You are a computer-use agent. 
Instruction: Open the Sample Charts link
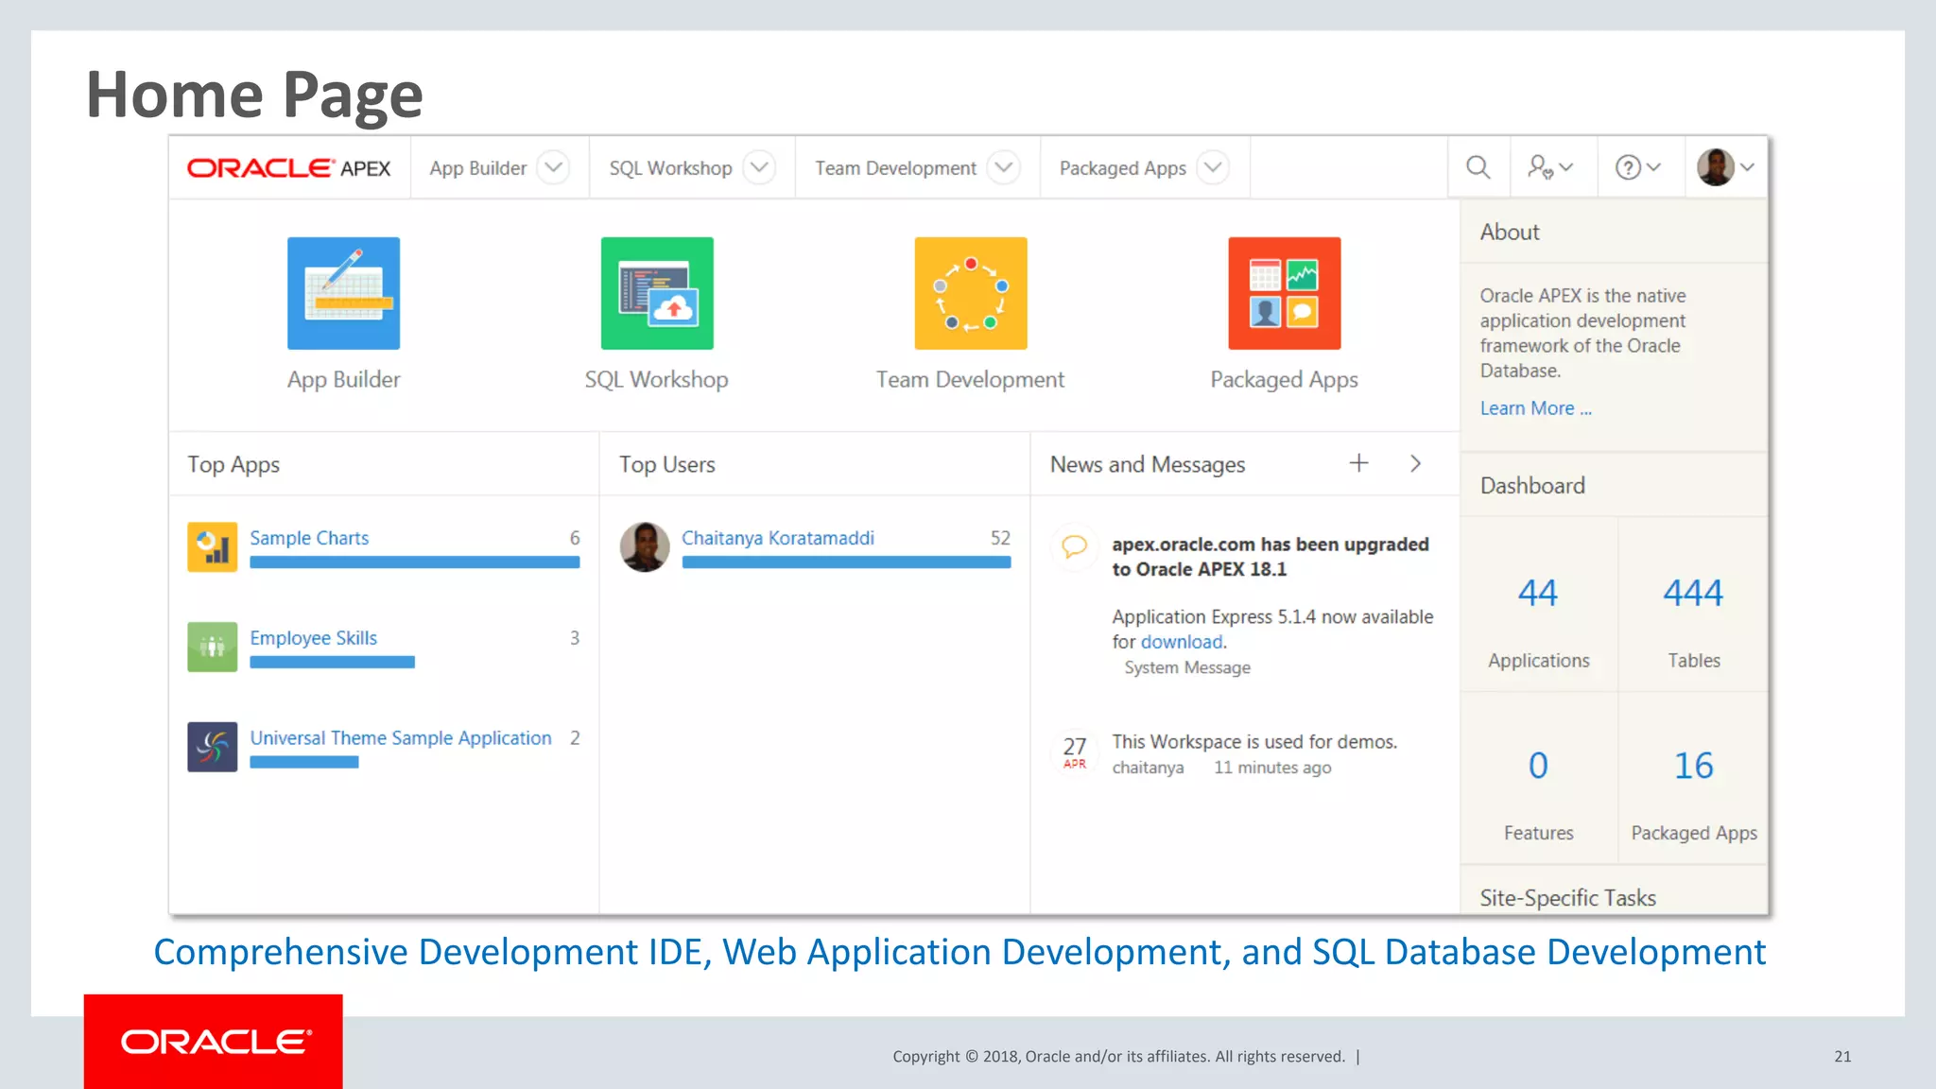click(309, 538)
